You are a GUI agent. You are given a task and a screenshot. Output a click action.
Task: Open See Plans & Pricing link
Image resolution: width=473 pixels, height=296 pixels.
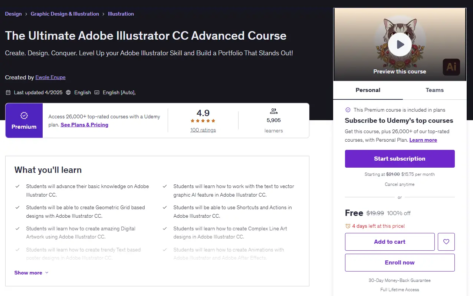pos(85,125)
